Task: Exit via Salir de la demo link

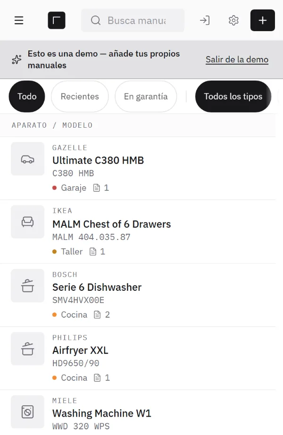Action: (x=237, y=59)
